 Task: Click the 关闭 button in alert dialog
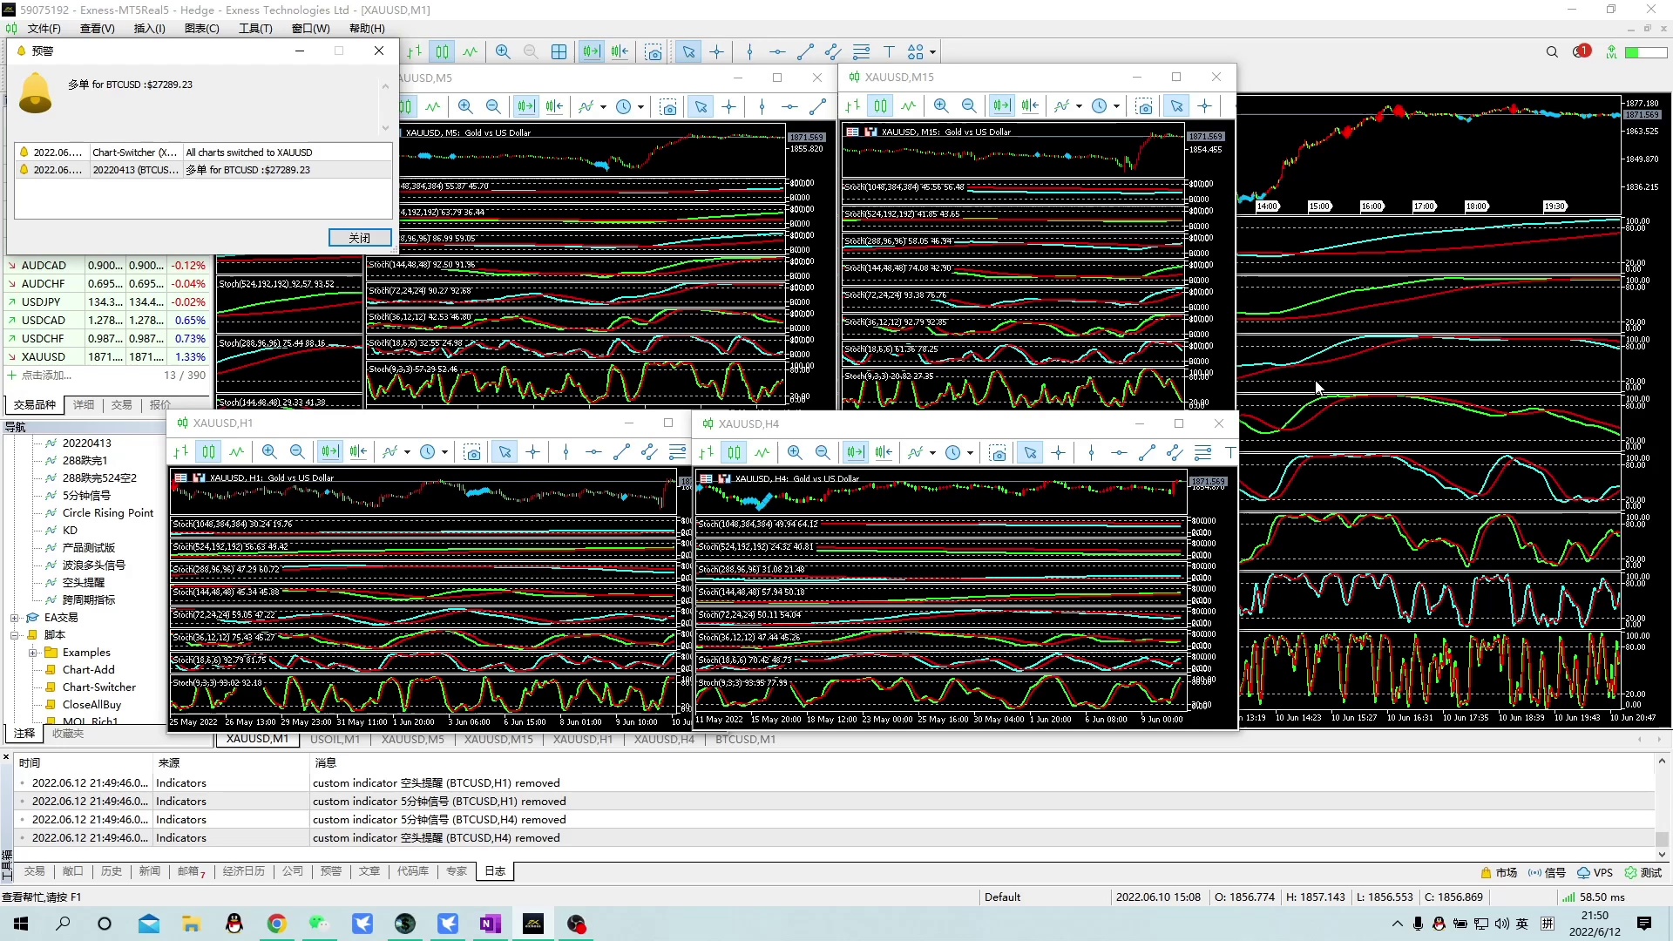359,238
